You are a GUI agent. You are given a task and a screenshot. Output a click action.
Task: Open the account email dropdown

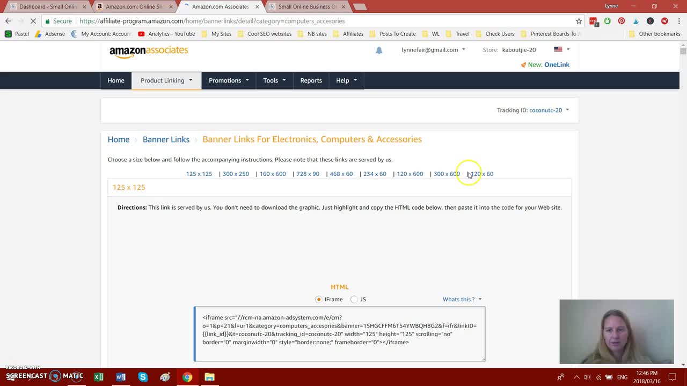(433, 50)
